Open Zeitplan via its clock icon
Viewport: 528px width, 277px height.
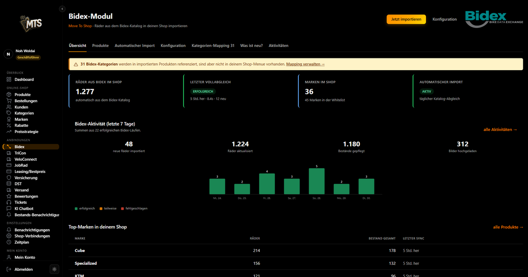point(9,242)
